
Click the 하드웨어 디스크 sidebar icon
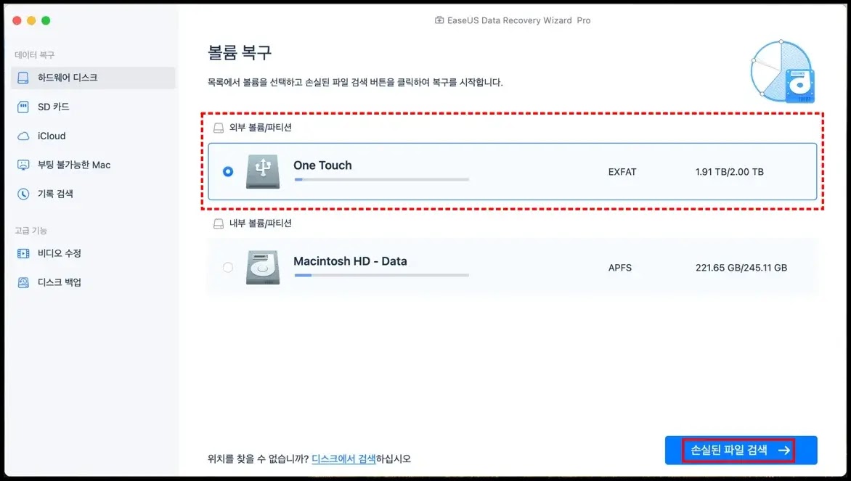click(23, 78)
